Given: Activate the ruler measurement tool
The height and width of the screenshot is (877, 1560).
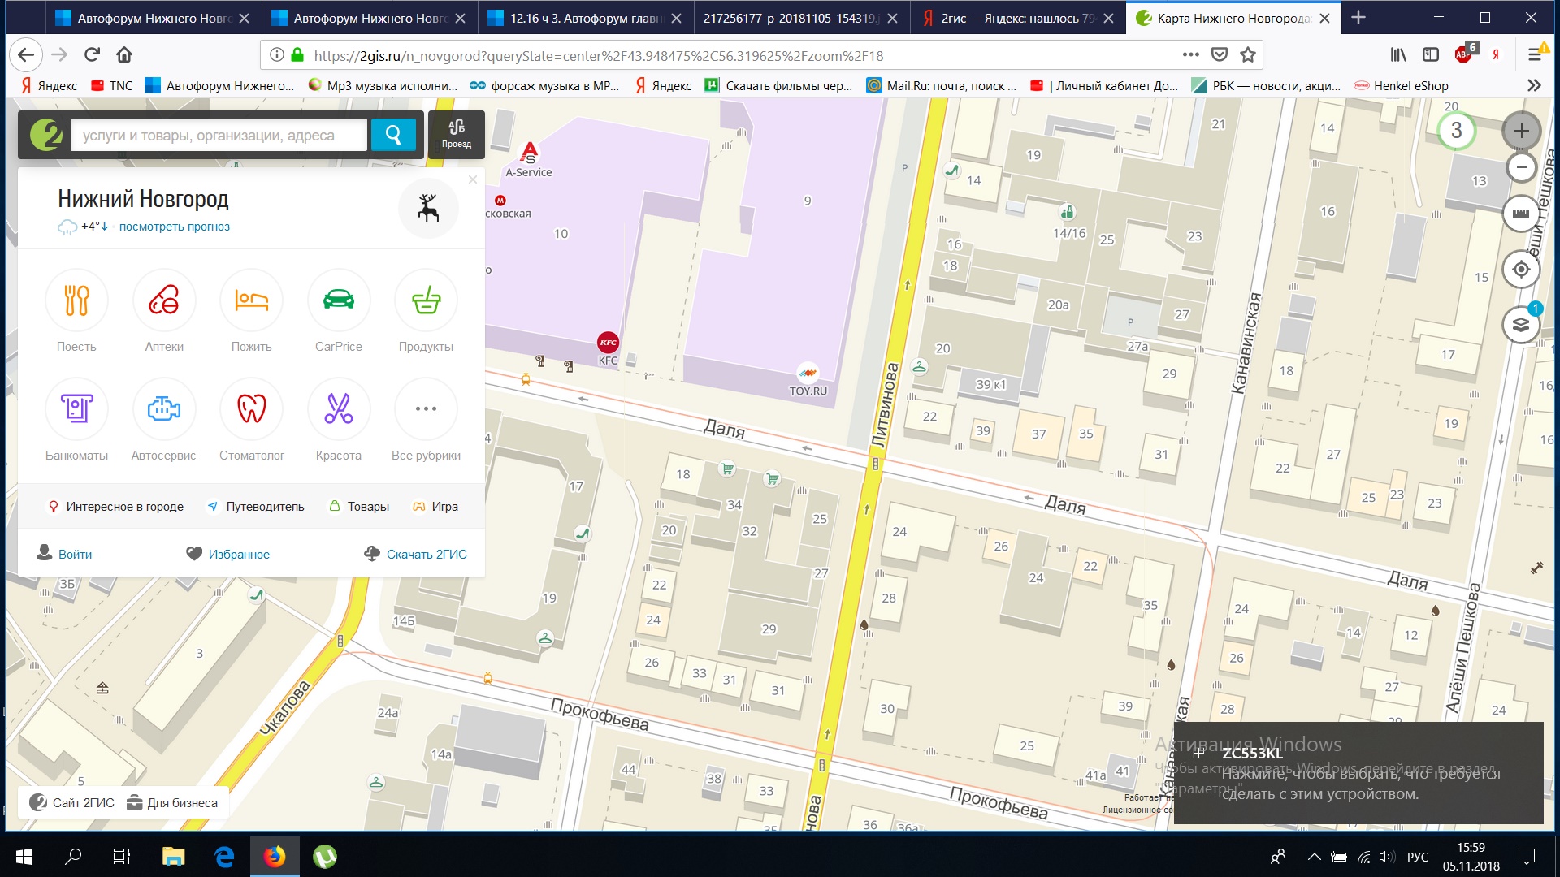Looking at the screenshot, I should click(x=1521, y=214).
